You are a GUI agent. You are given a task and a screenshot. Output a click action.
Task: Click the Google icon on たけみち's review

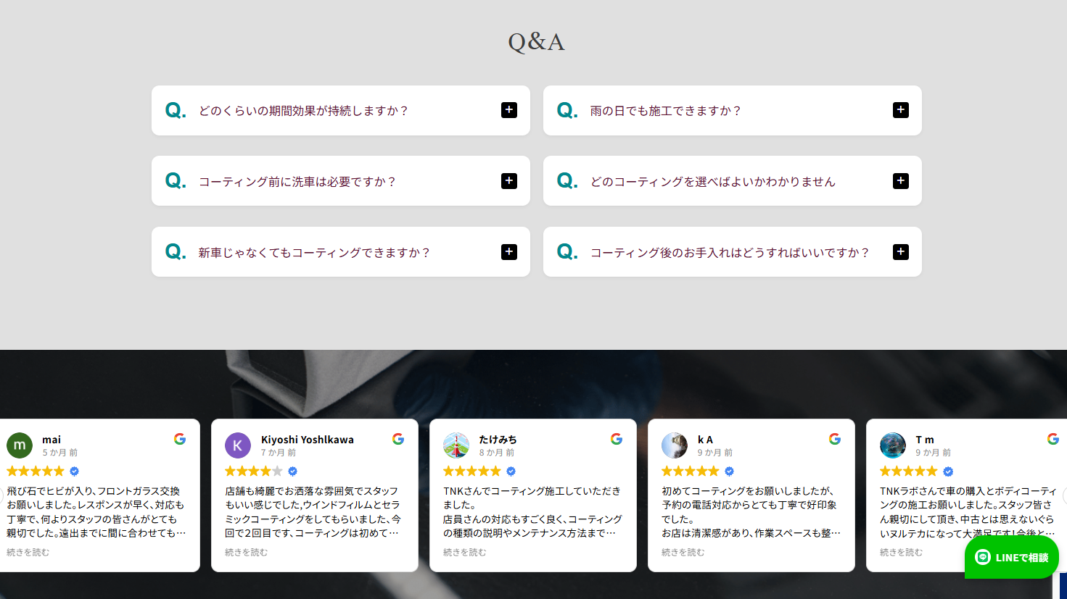617,439
